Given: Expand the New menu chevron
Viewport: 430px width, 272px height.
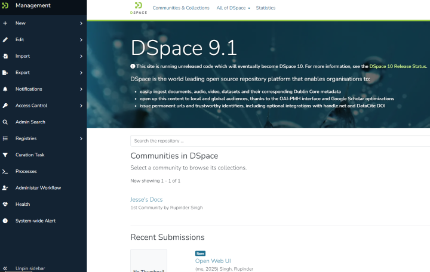Looking at the screenshot, I should coord(81,23).
